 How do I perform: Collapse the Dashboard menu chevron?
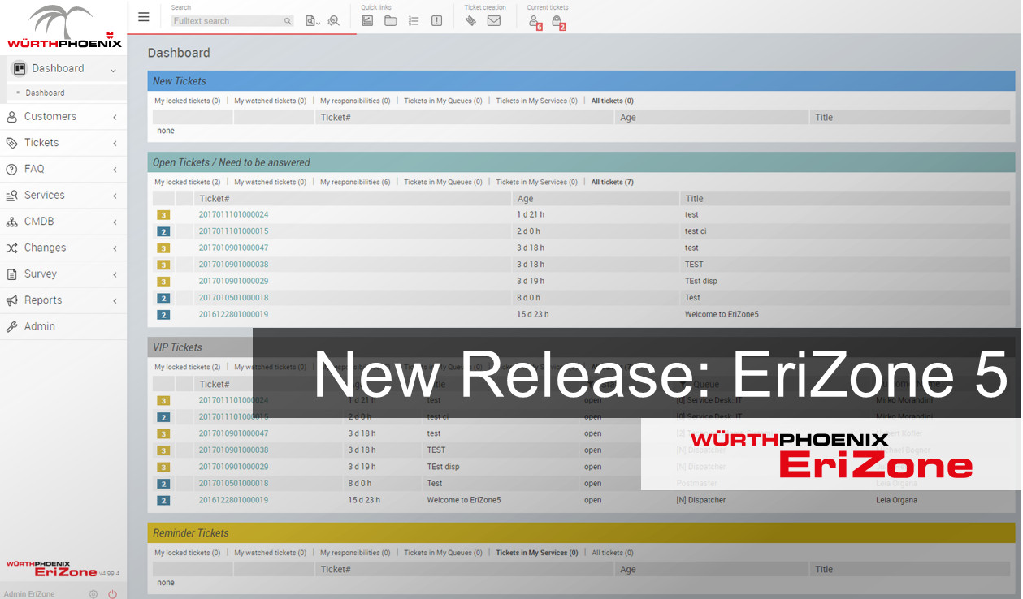pos(114,70)
